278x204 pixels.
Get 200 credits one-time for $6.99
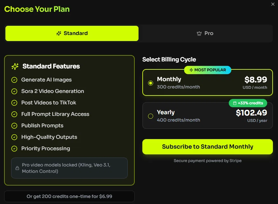coord(69,196)
